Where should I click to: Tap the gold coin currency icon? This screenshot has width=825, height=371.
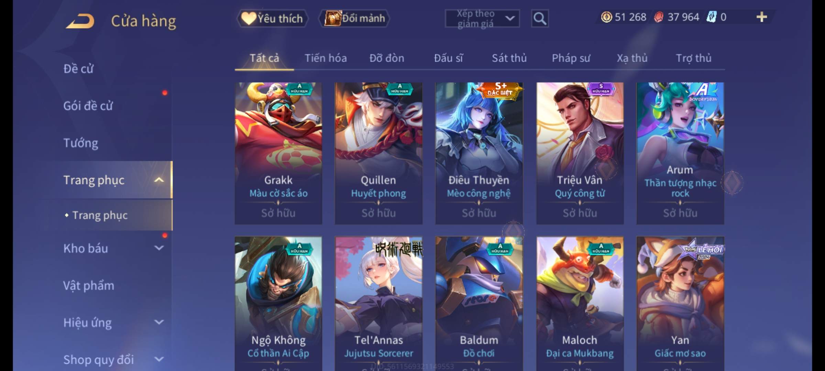[606, 17]
